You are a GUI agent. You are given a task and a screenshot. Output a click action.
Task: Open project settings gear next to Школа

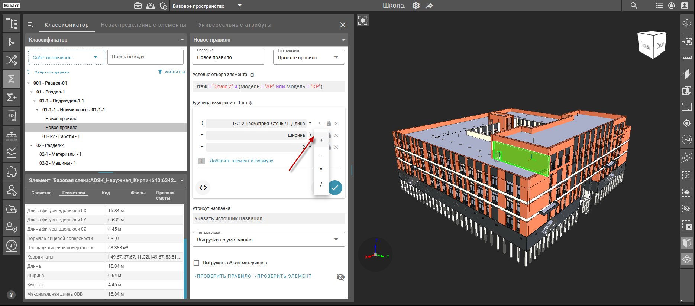(x=416, y=6)
